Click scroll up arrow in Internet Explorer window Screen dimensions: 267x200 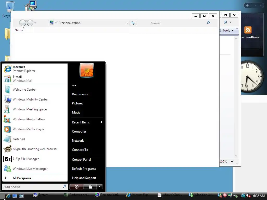pyautogui.click(x=236, y=39)
